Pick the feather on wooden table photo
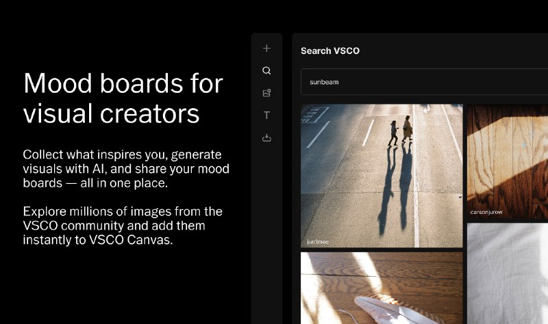This screenshot has height=324, width=548. tap(382, 287)
